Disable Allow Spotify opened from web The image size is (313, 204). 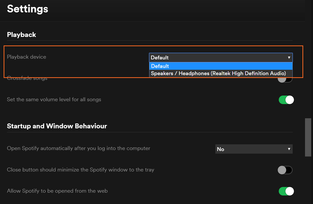tap(286, 191)
